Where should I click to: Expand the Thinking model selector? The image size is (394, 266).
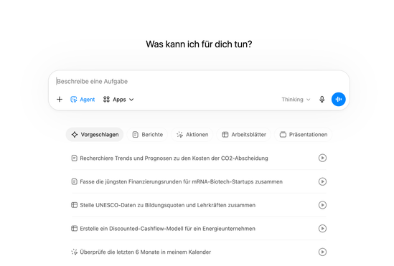(x=296, y=100)
